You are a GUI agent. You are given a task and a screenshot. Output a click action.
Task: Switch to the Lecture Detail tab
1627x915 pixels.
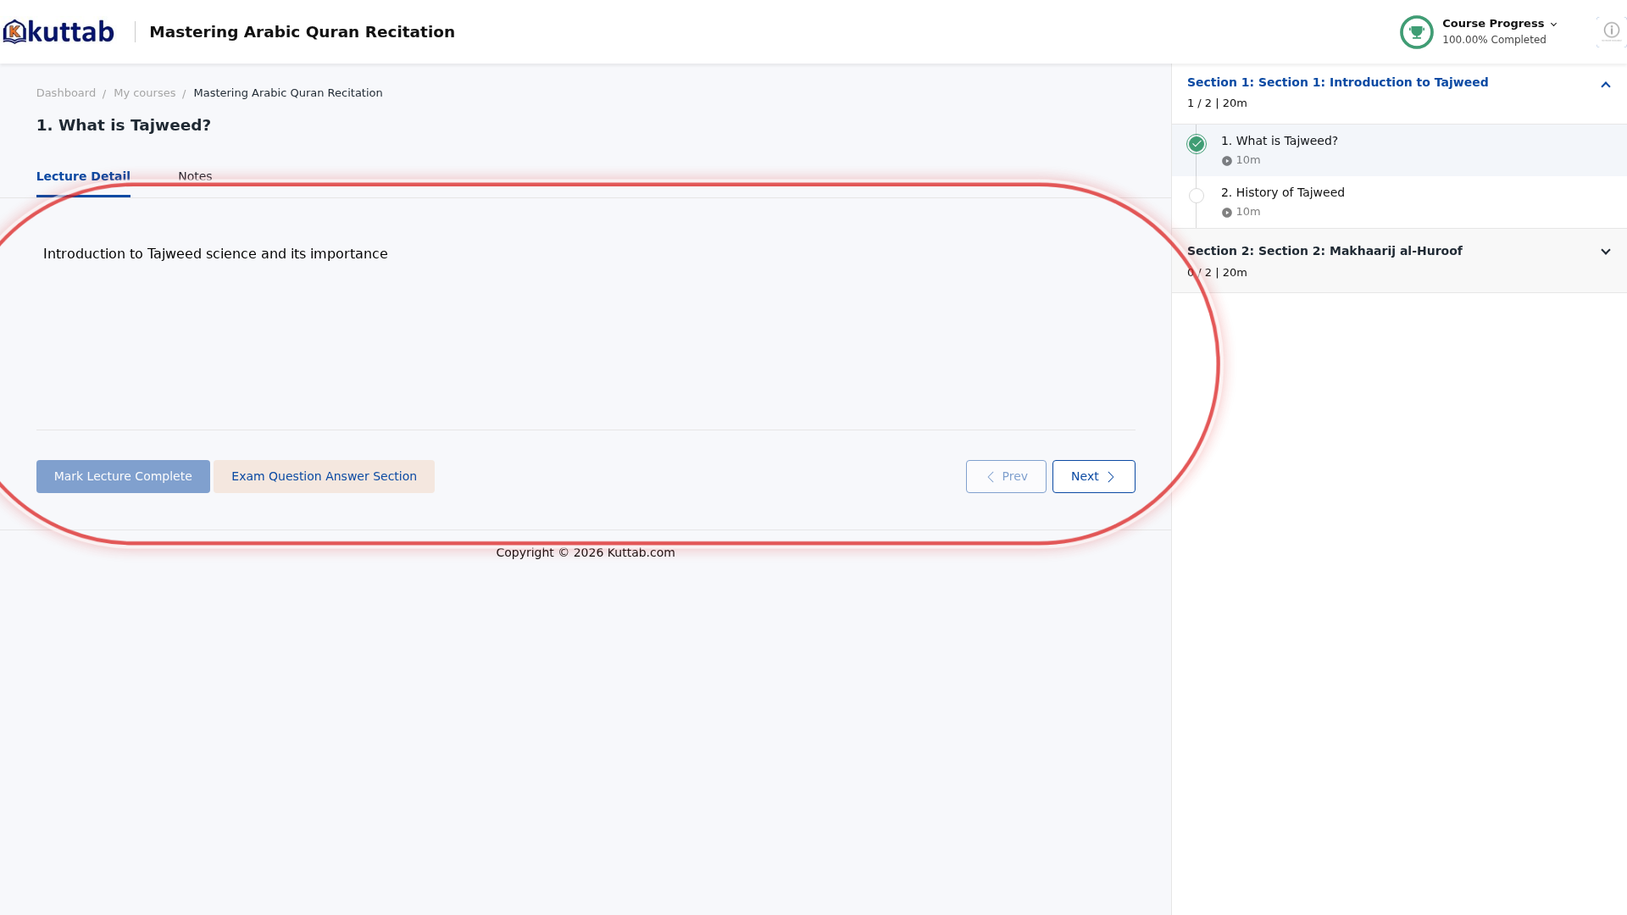click(x=83, y=176)
